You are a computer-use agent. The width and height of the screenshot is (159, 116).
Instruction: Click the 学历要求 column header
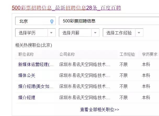[x=150, y=54]
